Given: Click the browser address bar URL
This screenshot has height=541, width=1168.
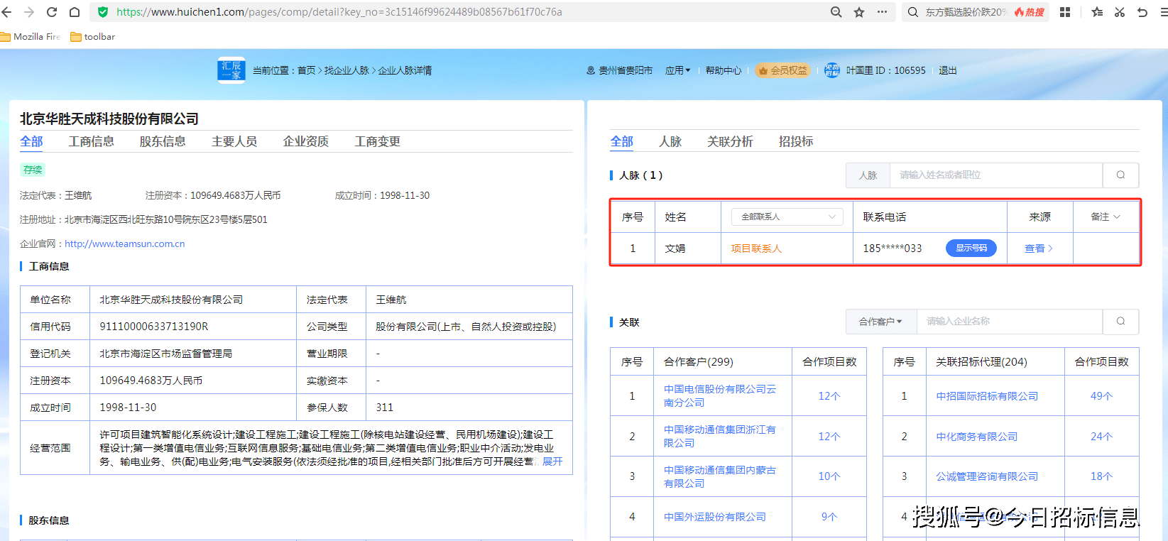Looking at the screenshot, I should (339, 12).
